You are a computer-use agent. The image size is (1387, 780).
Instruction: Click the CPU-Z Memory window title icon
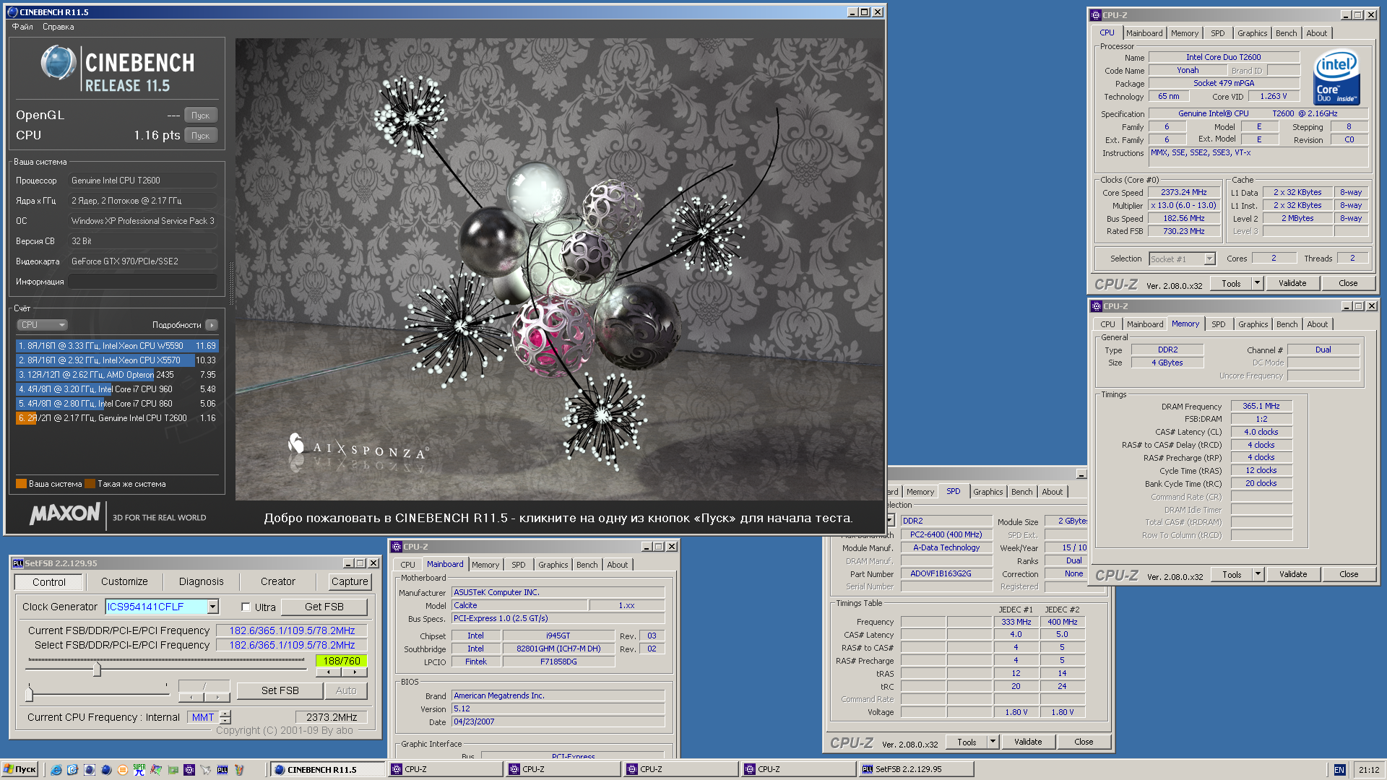(1097, 306)
